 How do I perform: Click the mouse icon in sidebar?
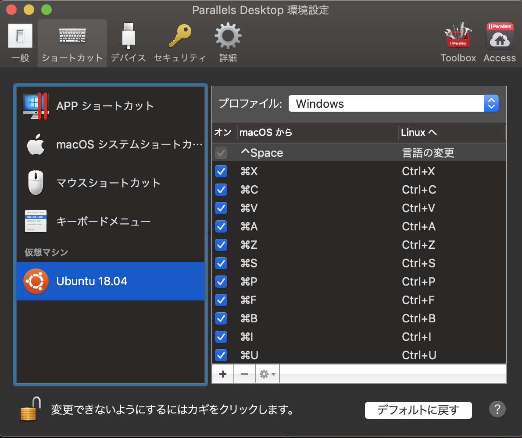tap(36, 183)
